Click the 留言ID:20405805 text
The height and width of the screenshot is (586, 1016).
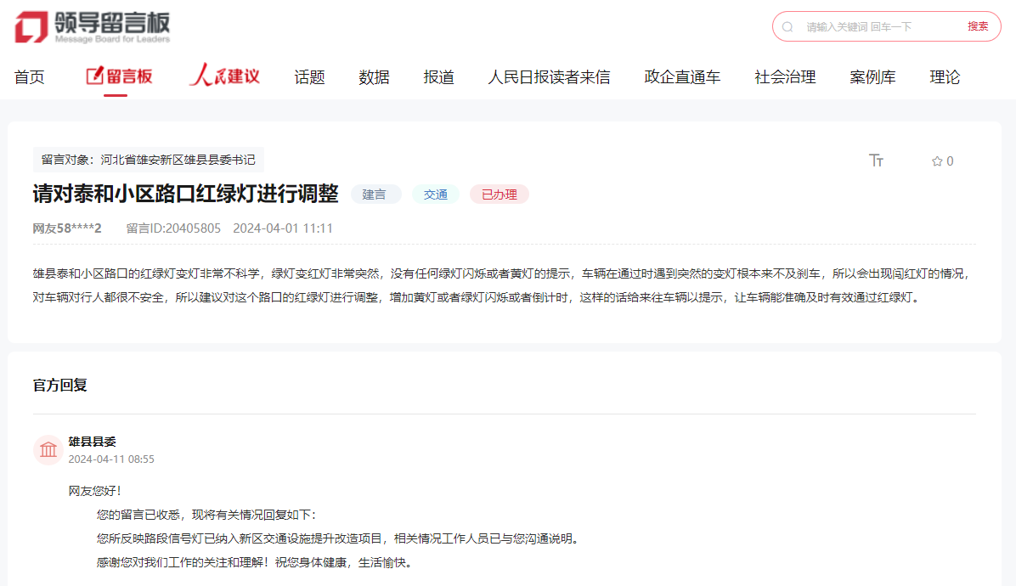[173, 228]
